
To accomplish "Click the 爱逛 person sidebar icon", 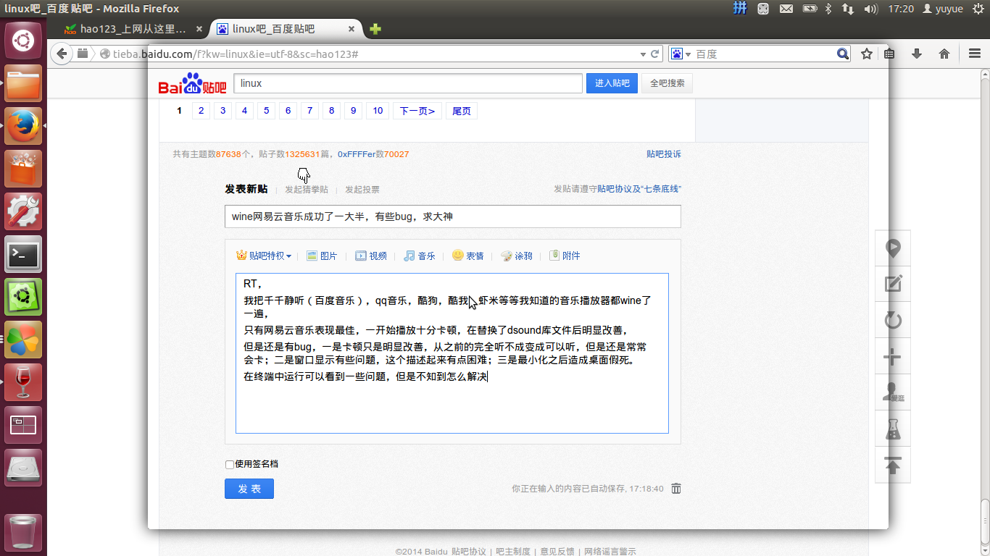I will (x=893, y=392).
